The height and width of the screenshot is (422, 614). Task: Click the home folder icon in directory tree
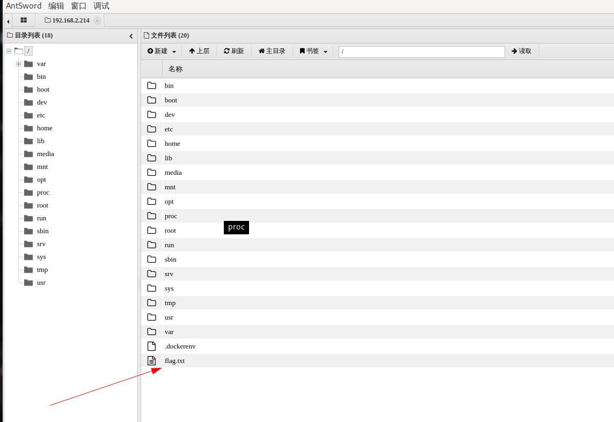click(28, 128)
